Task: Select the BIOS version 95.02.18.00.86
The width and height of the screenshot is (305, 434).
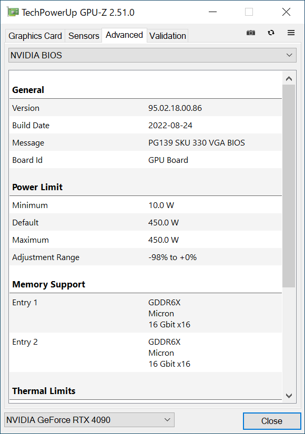Action: tap(175, 108)
